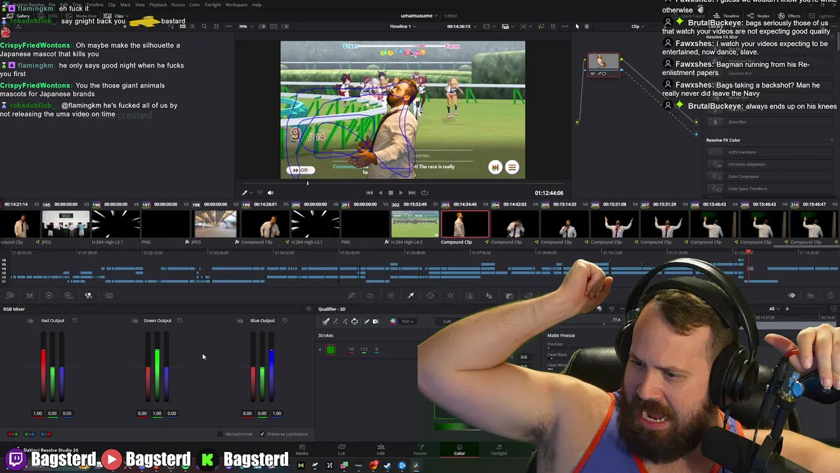Mute the viewer audio speaker
Viewport: 840px width, 473px height.
coord(270,192)
